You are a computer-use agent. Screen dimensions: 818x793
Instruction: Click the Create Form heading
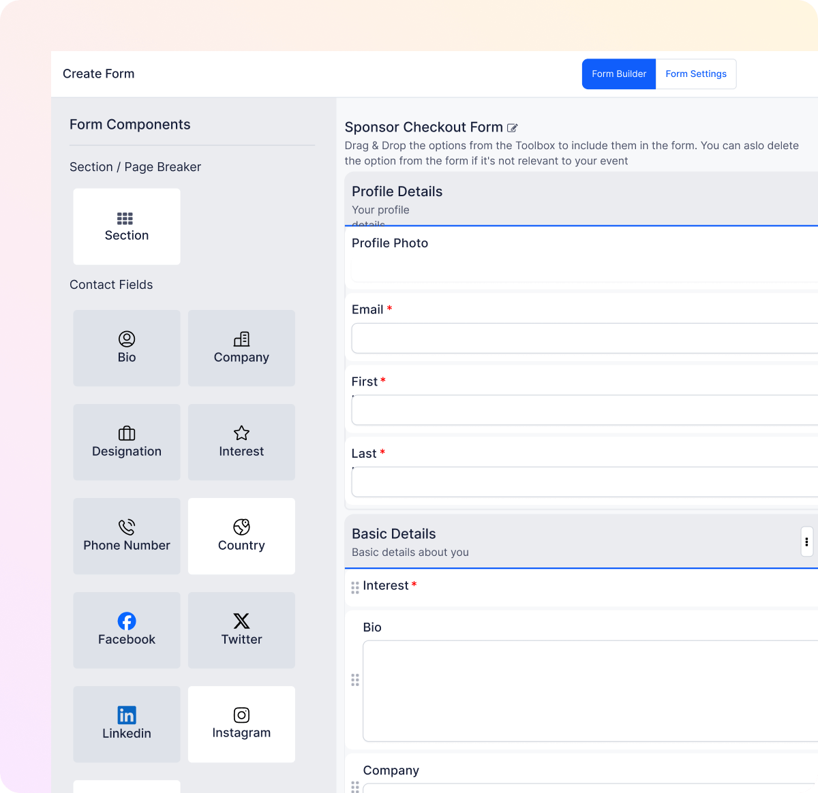[x=99, y=74]
